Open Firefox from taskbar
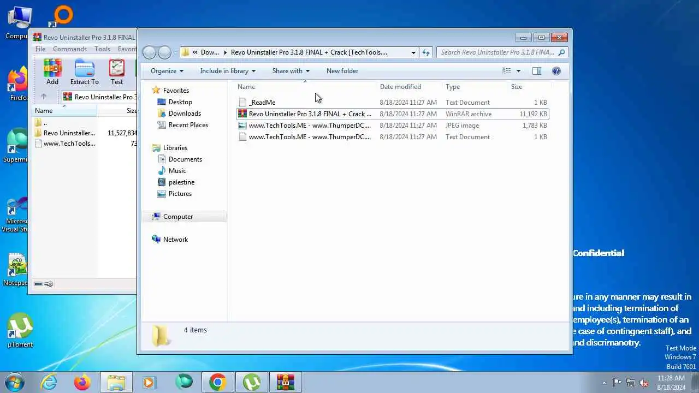 point(82,382)
